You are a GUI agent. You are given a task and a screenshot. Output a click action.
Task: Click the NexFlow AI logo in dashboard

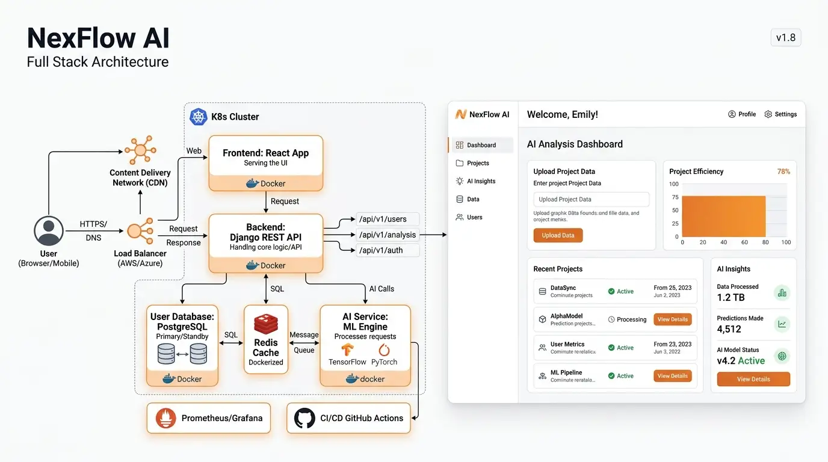461,114
